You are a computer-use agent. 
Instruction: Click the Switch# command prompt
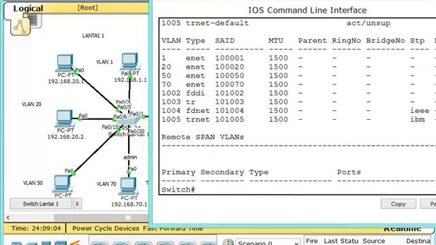178,190
